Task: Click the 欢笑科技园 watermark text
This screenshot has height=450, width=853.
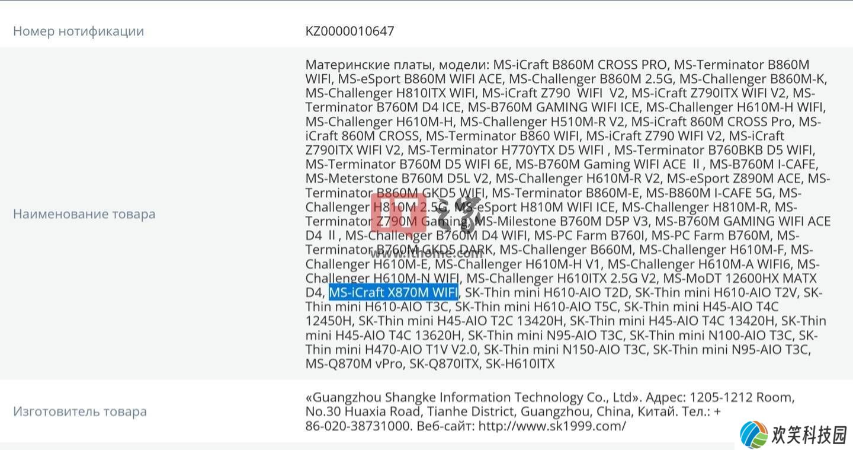Action: click(x=809, y=436)
